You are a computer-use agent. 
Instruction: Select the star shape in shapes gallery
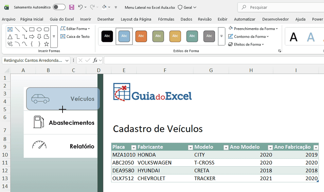[46, 44]
